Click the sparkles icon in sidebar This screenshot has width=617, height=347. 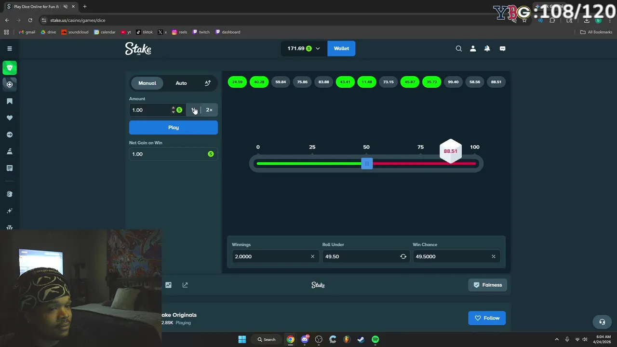pyautogui.click(x=10, y=211)
